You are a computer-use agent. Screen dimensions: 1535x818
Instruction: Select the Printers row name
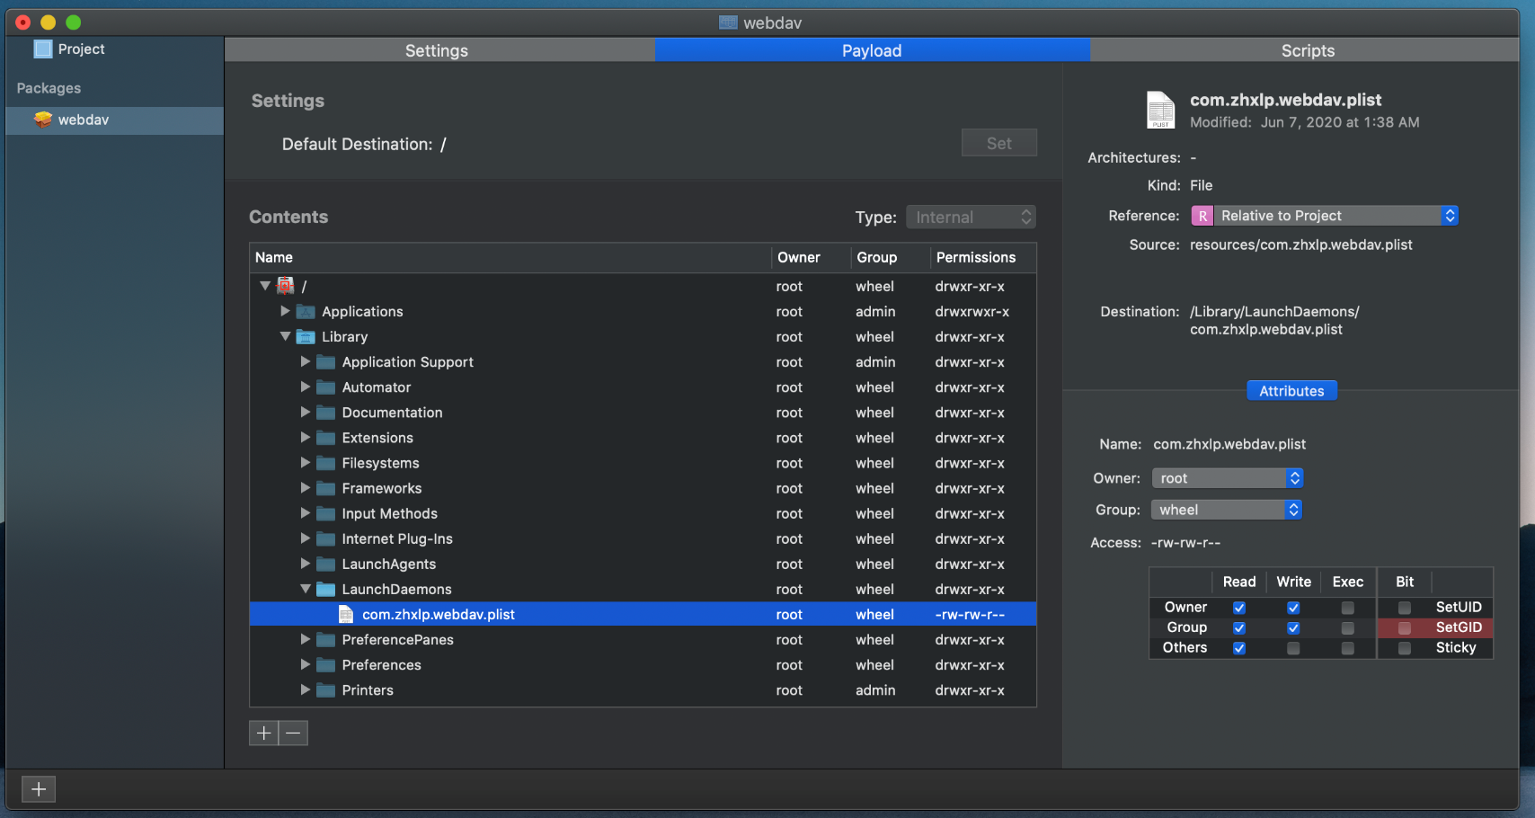pos(368,689)
